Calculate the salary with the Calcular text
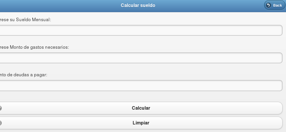This screenshot has height=132, width=286. click(x=141, y=108)
